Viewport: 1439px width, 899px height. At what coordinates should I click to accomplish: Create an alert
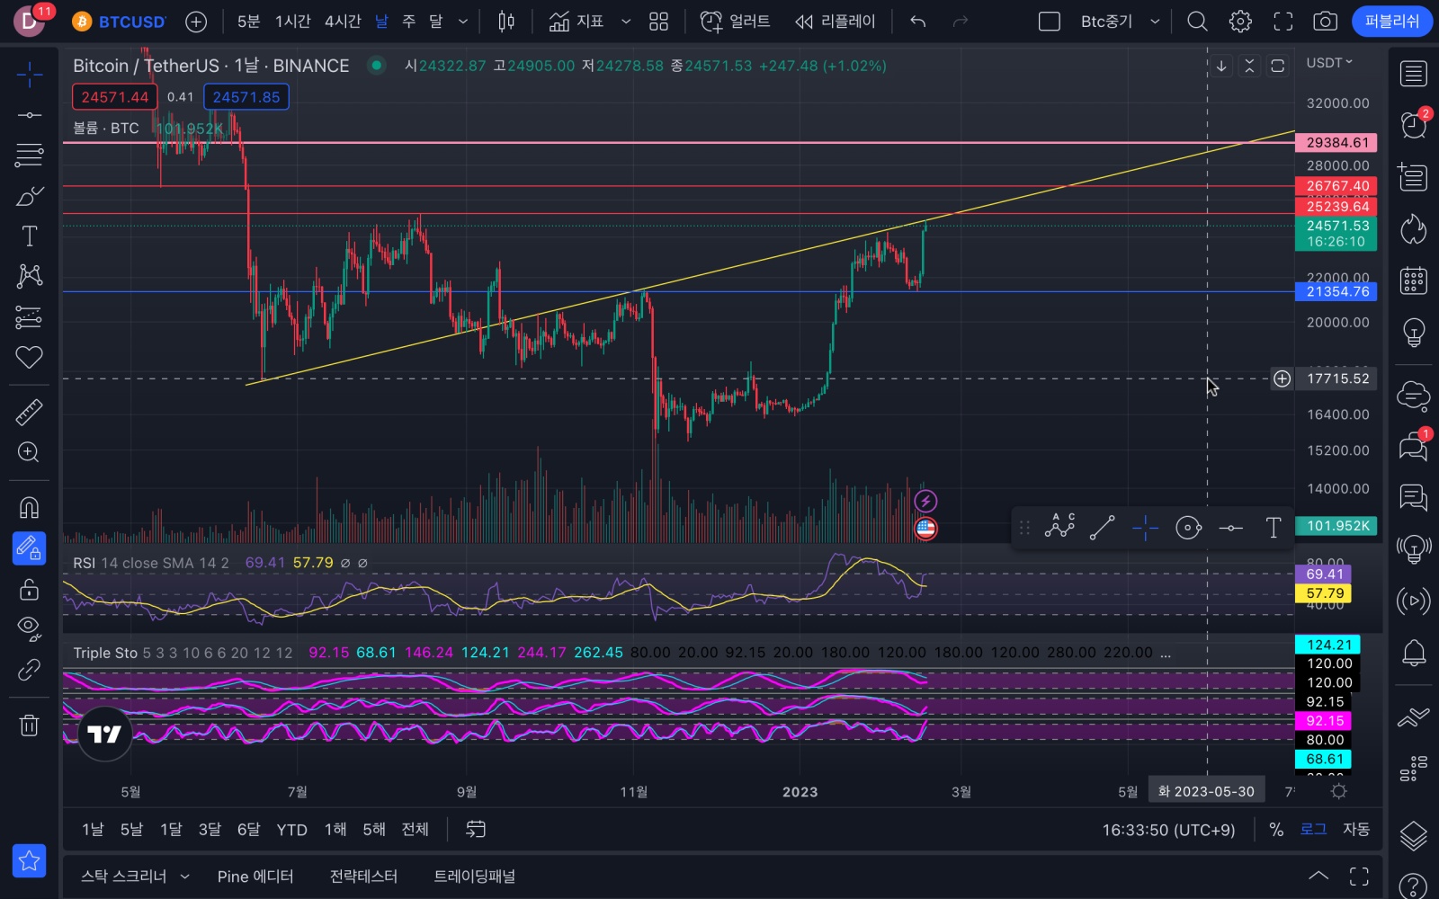(x=735, y=22)
